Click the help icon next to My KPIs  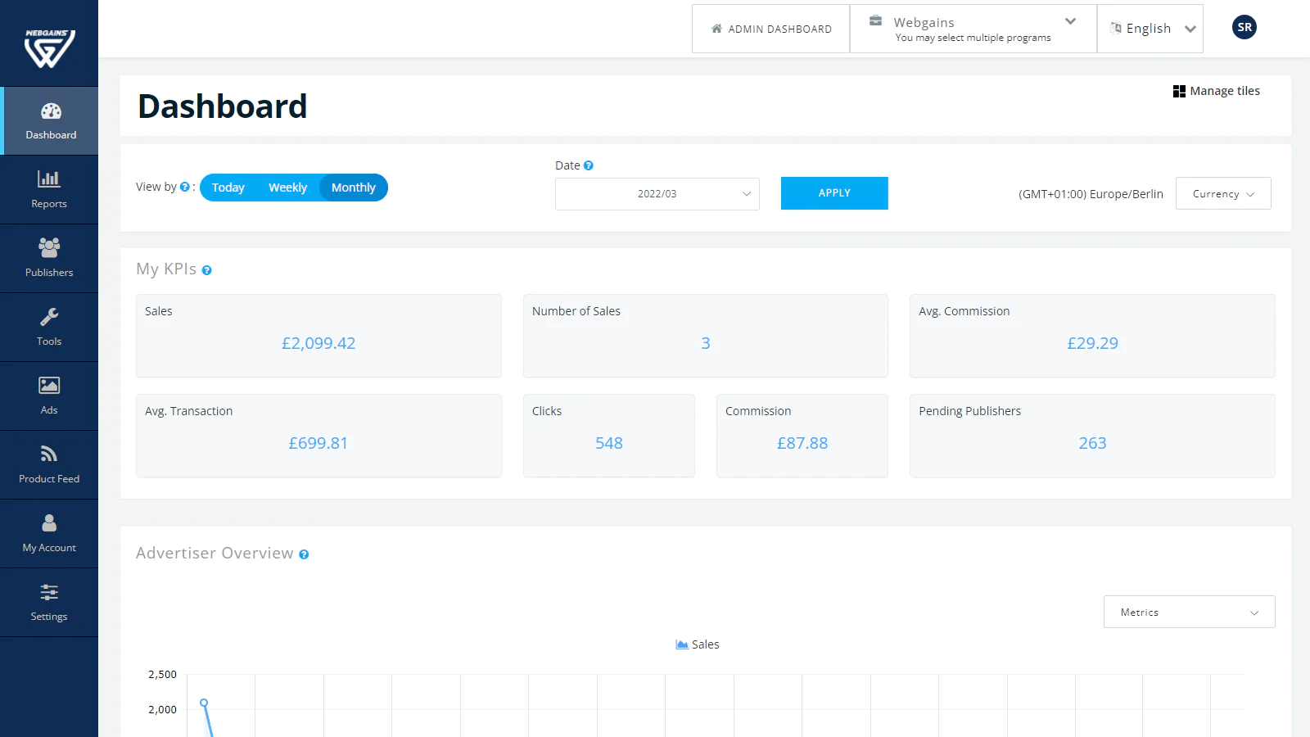click(x=207, y=270)
